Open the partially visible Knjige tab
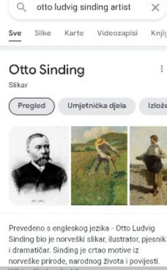167x270 pixels. [159, 33]
